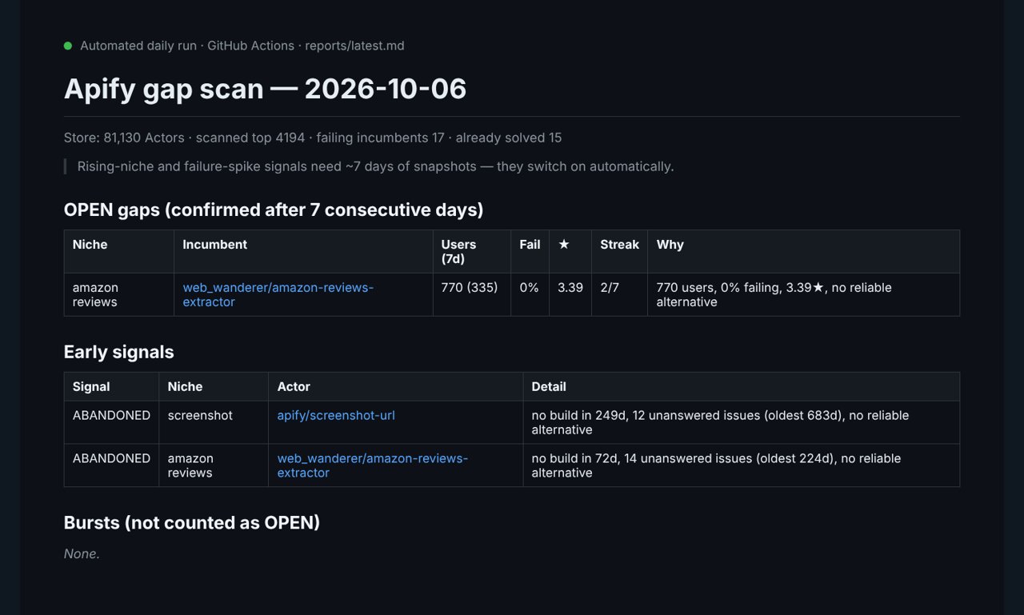Click the 'Automated daily run · GitHub Actions' status line
Viewport: 1024px width, 615px height.
(242, 46)
